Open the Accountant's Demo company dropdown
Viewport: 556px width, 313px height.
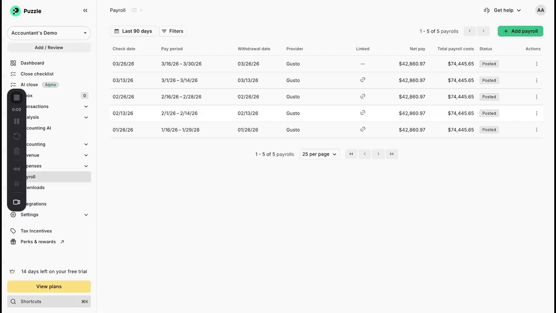[49, 33]
